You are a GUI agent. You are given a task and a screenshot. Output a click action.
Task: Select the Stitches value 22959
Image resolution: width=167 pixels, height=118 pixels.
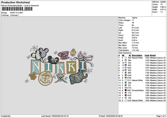(x=163, y=2)
